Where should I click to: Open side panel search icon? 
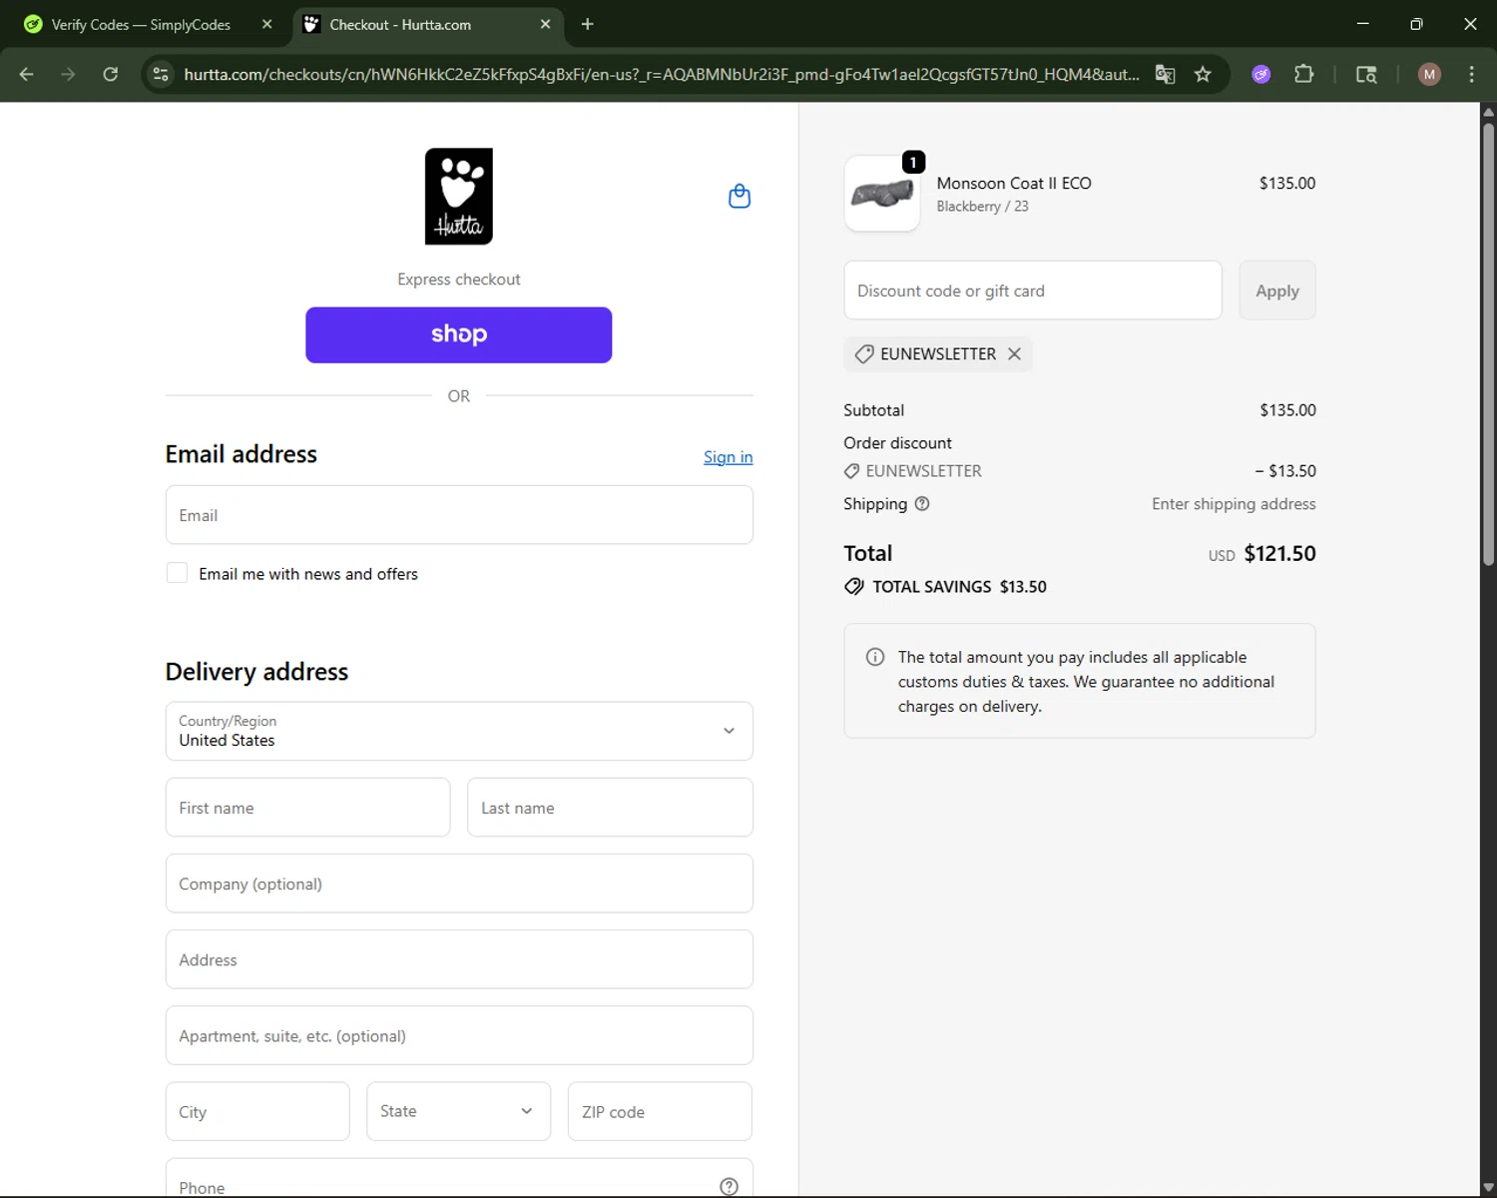tap(1366, 74)
